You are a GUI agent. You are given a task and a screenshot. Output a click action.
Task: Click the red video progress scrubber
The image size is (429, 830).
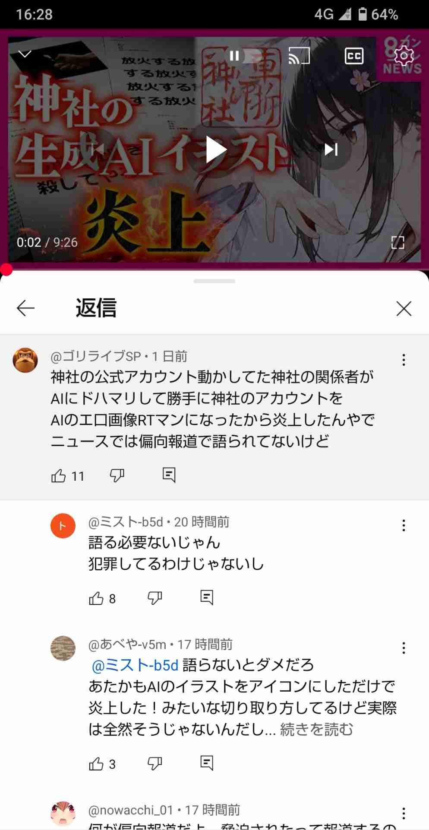tap(6, 270)
